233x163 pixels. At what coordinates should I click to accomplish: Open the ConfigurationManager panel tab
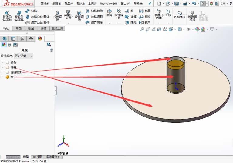pyautogui.click(x=22, y=39)
